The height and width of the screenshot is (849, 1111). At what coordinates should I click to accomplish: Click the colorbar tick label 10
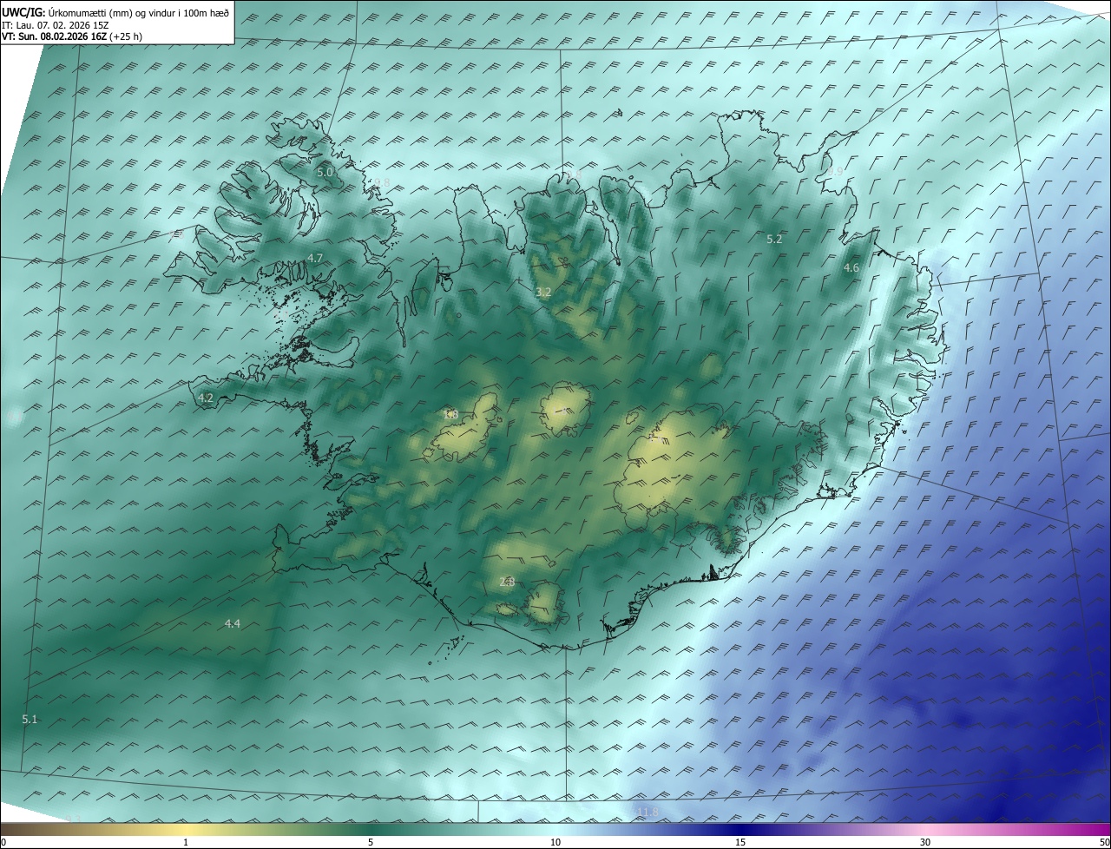(555, 842)
